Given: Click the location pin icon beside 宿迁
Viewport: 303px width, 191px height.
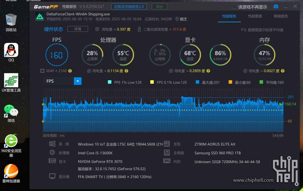Looking at the screenshot, I should pos(177,19).
